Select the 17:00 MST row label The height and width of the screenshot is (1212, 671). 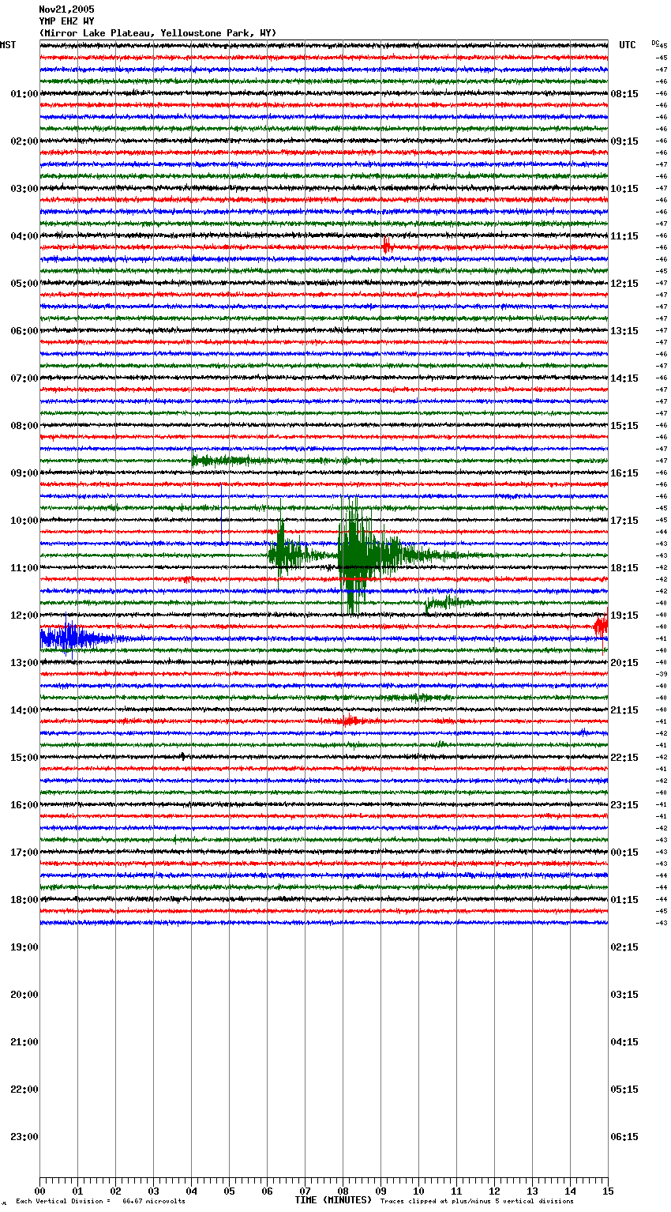24,853
